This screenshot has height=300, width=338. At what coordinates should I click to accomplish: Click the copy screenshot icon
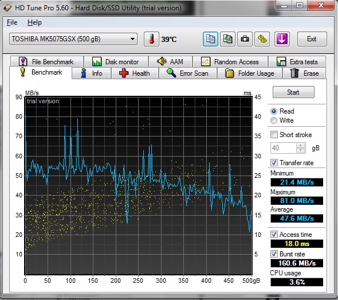[227, 39]
